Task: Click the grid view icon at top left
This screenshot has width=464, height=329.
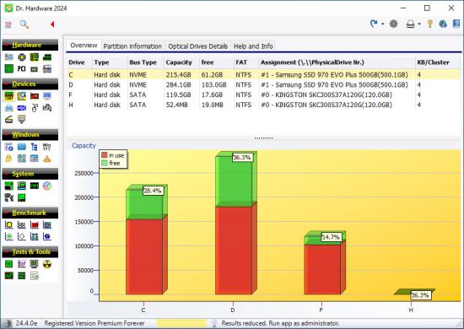Action: pyautogui.click(x=8, y=24)
